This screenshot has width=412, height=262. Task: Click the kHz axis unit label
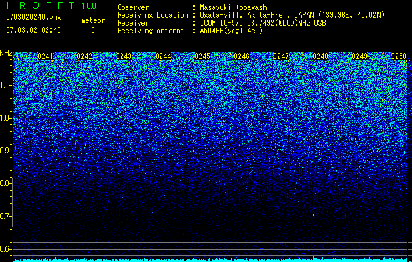point(6,53)
